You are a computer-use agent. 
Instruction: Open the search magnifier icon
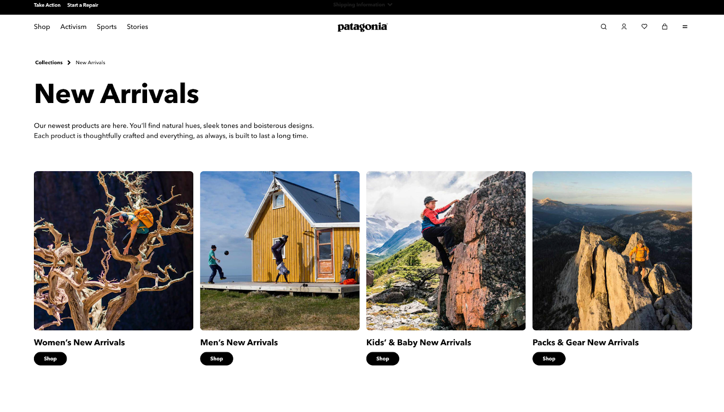pyautogui.click(x=603, y=27)
